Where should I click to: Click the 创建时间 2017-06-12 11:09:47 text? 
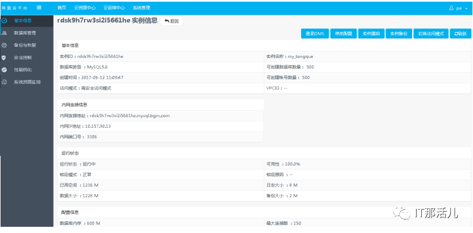[92, 77]
